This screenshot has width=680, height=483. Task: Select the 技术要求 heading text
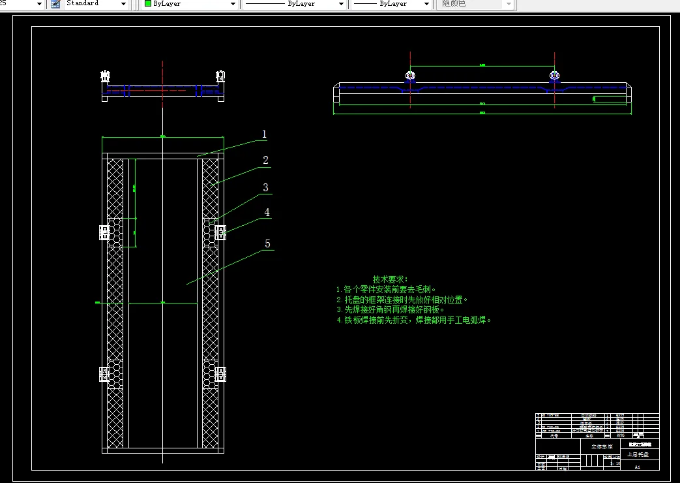click(x=391, y=279)
